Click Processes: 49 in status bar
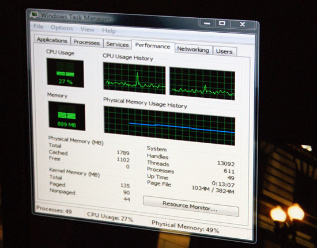317x248 pixels. (x=54, y=210)
